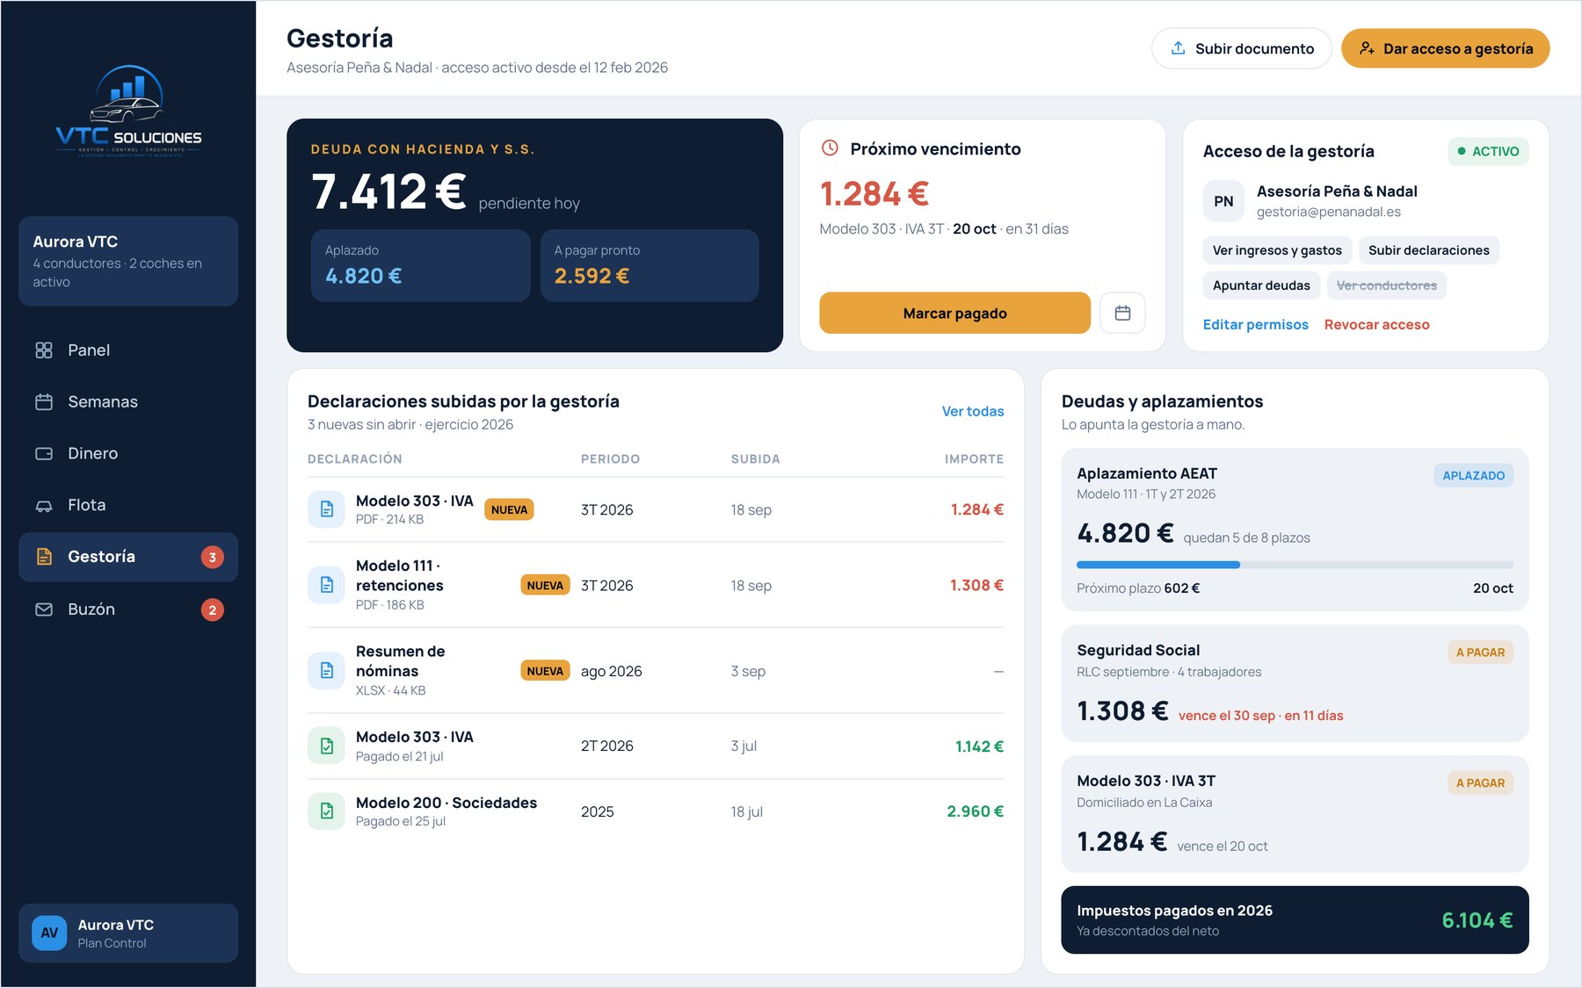The image size is (1582, 988).
Task: Click the red badge 3 on Gestoría
Action: 213,558
